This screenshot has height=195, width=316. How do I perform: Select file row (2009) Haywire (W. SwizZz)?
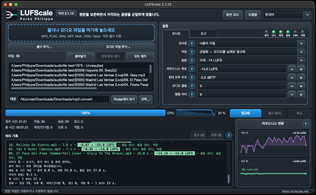point(80,70)
